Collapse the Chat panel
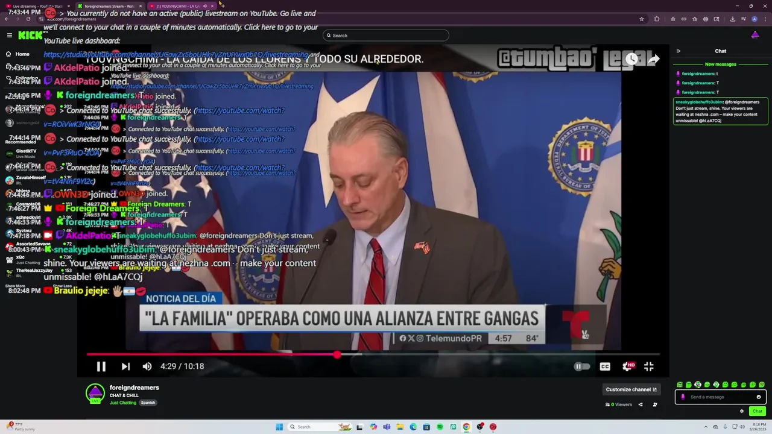The width and height of the screenshot is (772, 434). [x=679, y=51]
